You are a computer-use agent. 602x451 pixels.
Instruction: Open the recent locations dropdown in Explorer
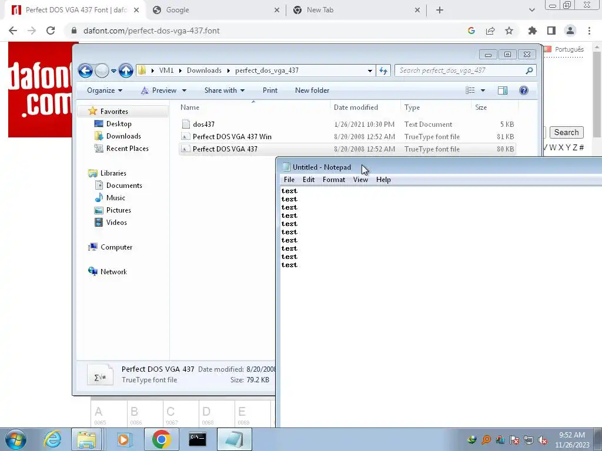tap(113, 71)
